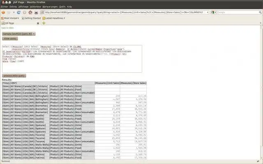
Task: Reload the page with the Refresh icon
Action: tap(19, 12)
